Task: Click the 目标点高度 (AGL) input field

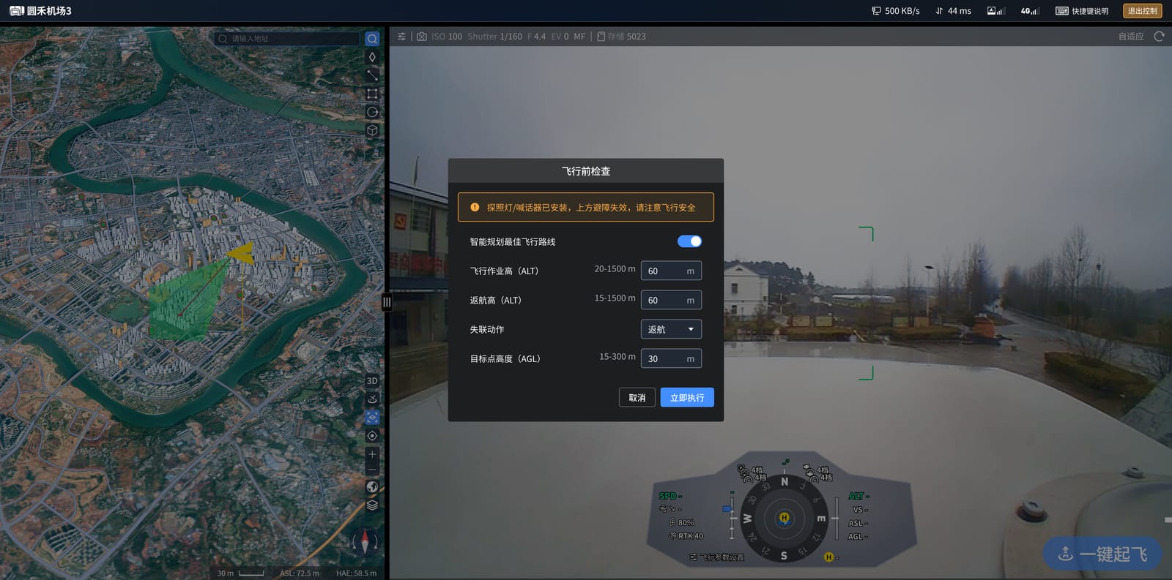Action: pyautogui.click(x=671, y=358)
